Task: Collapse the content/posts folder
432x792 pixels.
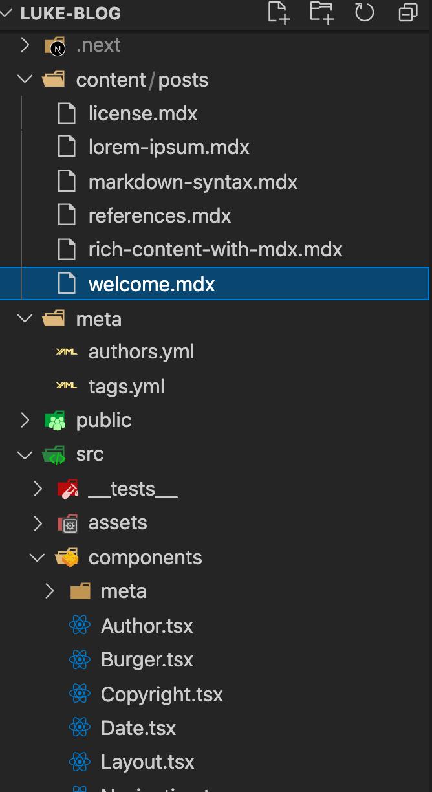Action: [x=25, y=79]
